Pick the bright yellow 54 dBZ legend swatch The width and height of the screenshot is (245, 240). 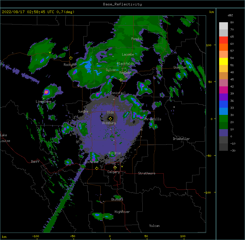(223, 62)
